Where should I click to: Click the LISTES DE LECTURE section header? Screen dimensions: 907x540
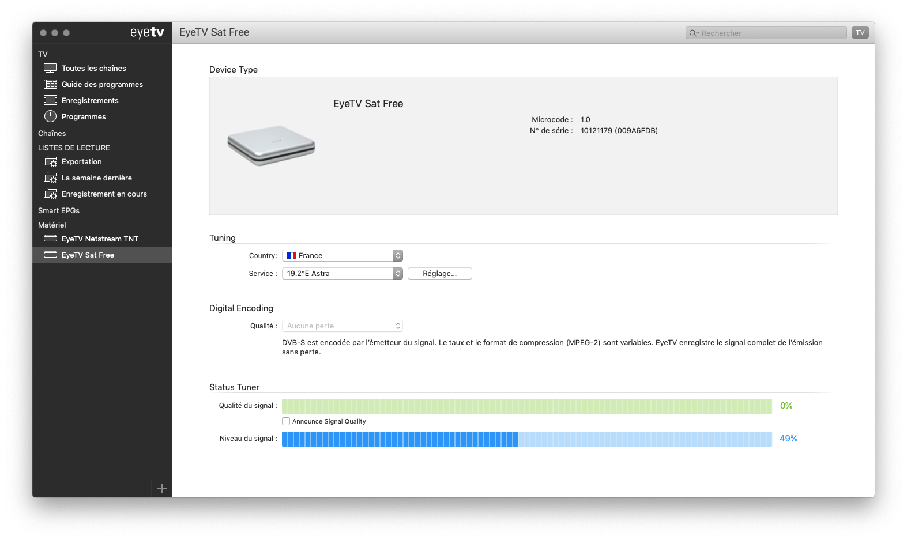pos(74,148)
